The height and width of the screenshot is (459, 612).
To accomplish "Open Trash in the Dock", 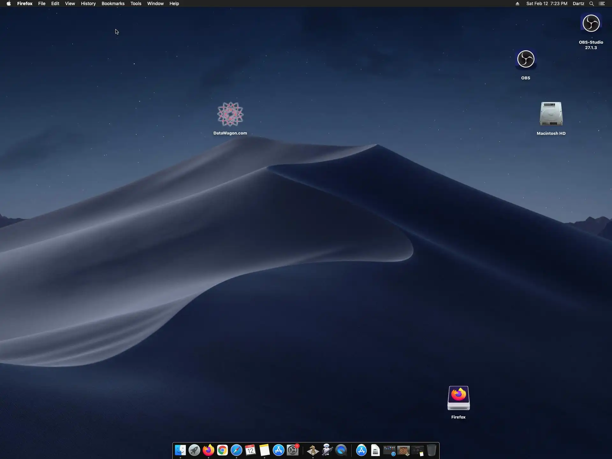I will (431, 450).
